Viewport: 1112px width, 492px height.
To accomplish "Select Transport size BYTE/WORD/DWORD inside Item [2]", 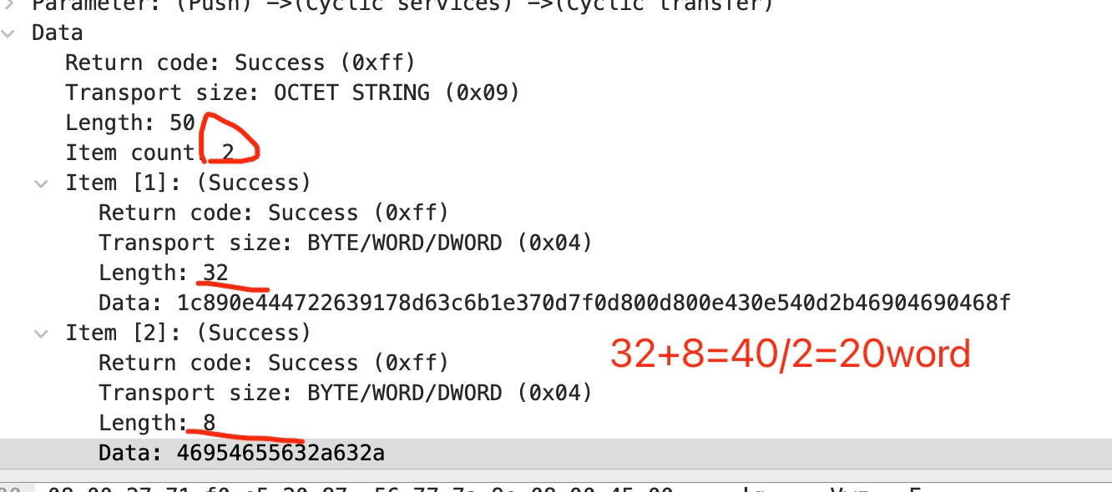I will (345, 394).
